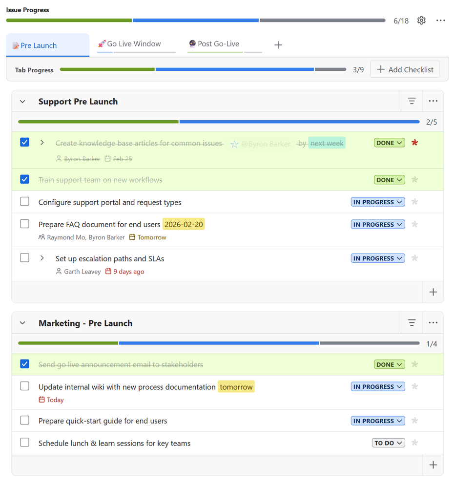Star the Configure support portal item
Screen dimensions: 455x488
coord(414,202)
